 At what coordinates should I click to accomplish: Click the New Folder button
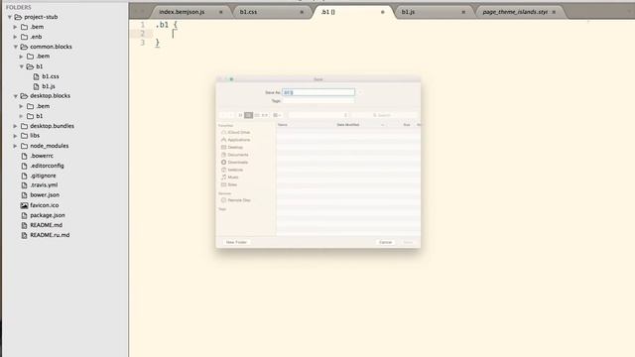click(236, 242)
